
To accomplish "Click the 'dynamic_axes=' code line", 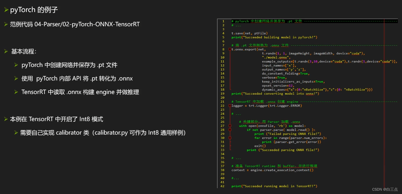I will (x=317, y=89).
